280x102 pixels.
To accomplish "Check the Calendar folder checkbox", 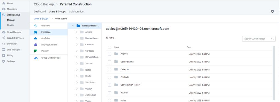I will [x=109, y=70].
